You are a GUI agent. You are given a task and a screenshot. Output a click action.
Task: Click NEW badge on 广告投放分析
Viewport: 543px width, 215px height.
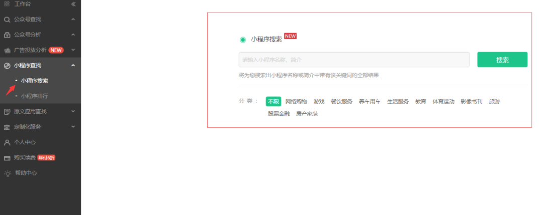tap(56, 50)
